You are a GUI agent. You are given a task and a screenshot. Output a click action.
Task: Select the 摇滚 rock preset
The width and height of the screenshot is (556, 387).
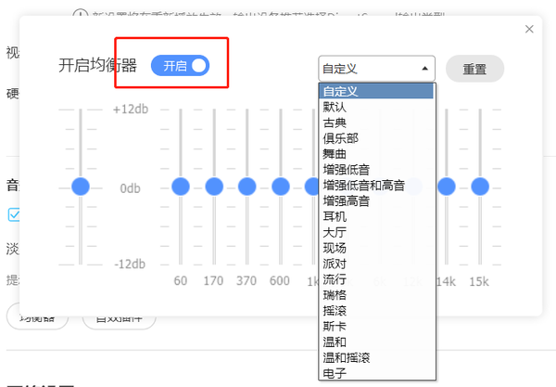coord(335,311)
